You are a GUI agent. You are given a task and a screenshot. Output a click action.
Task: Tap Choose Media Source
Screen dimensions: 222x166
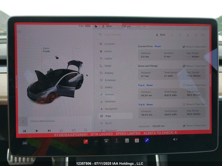coord(43,121)
